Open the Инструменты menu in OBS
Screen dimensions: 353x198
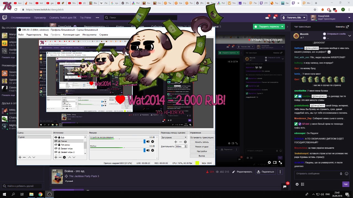pyautogui.click(x=89, y=35)
